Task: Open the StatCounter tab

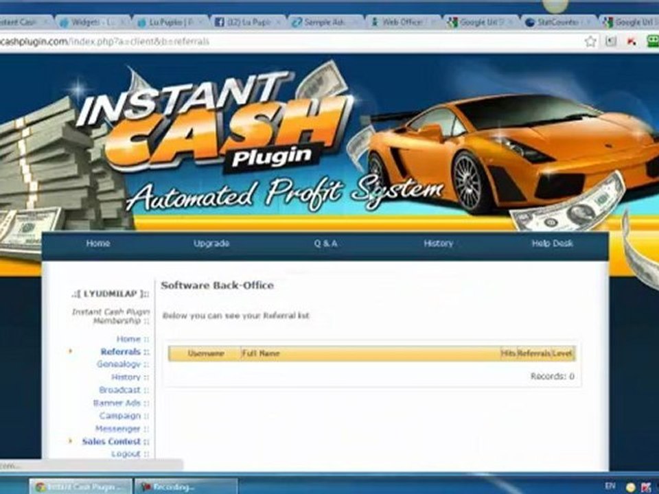Action: coord(557,22)
